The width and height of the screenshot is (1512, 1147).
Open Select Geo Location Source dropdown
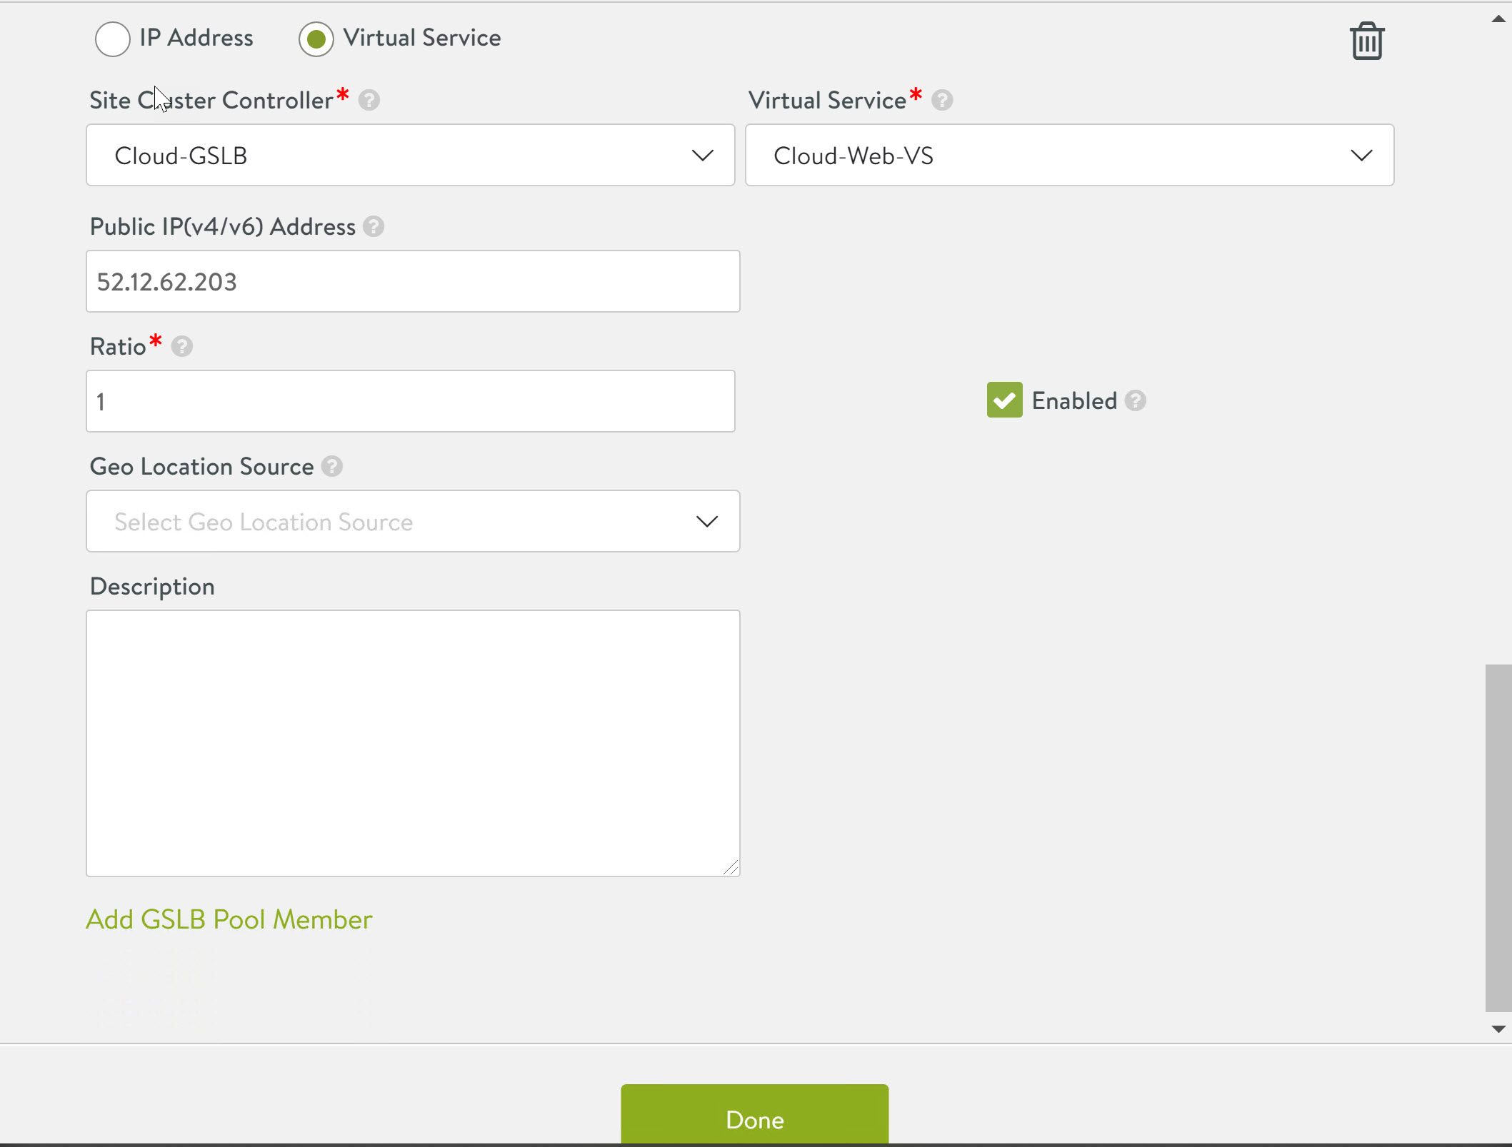412,522
